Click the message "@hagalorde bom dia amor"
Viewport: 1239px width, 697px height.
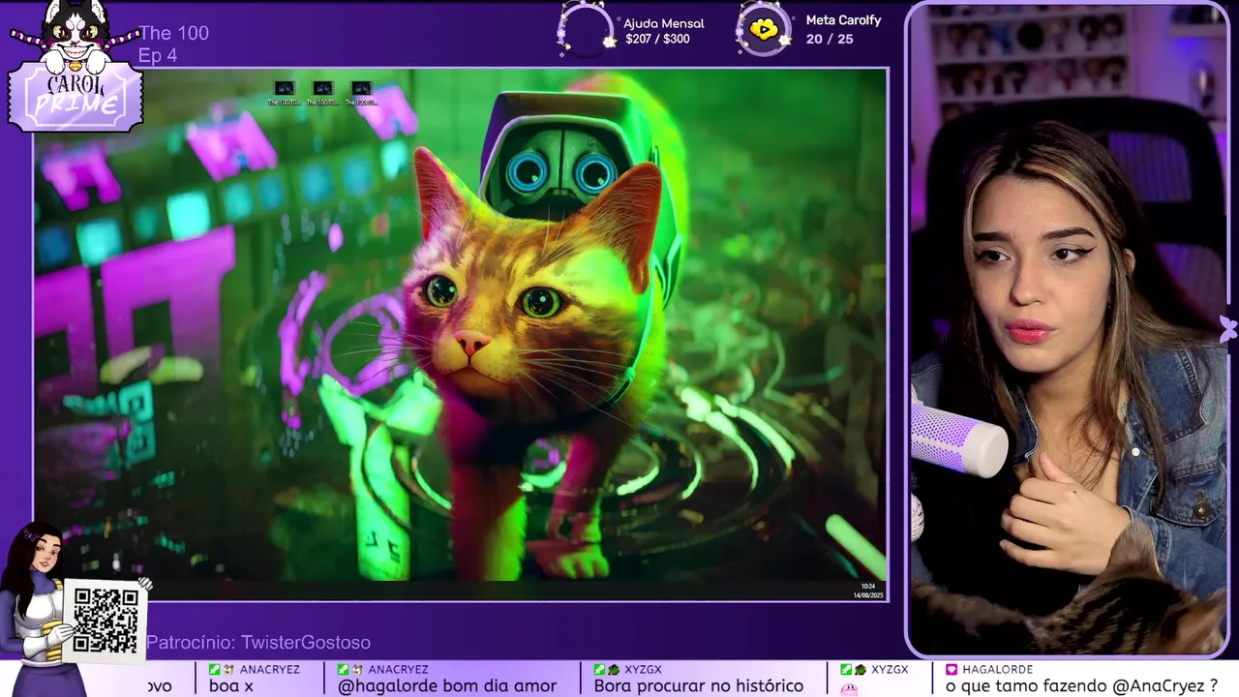(447, 685)
